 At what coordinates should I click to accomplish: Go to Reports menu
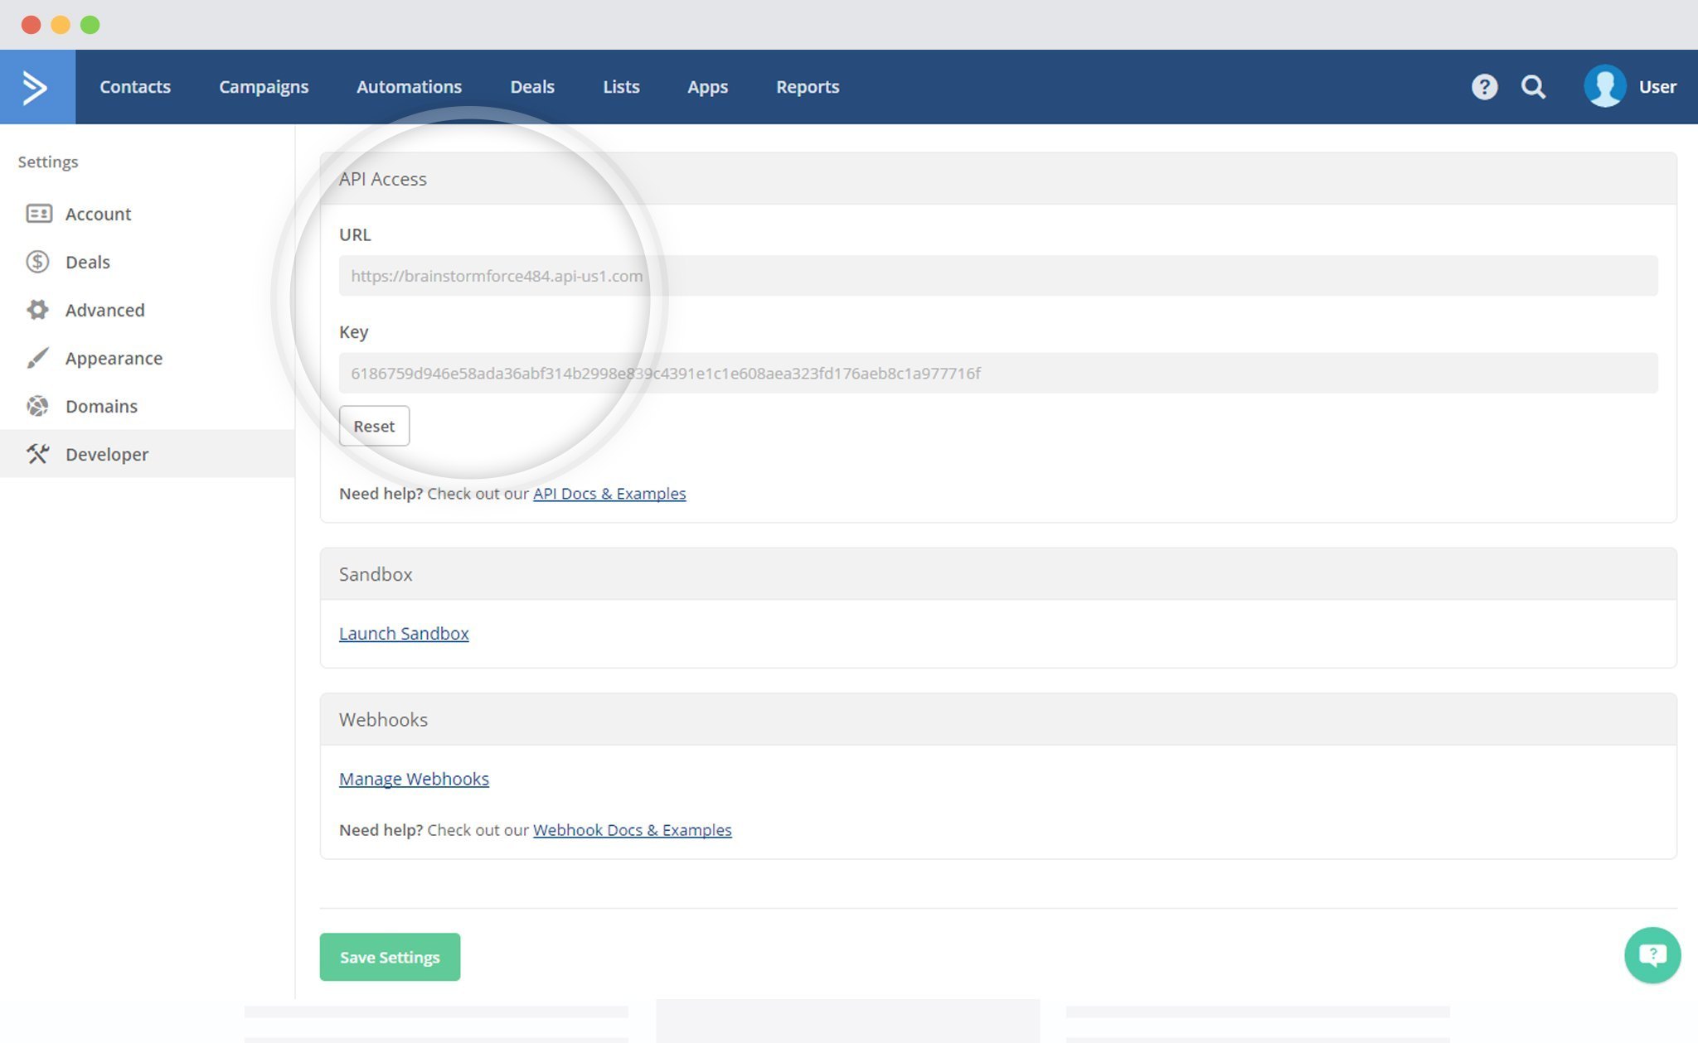point(808,87)
